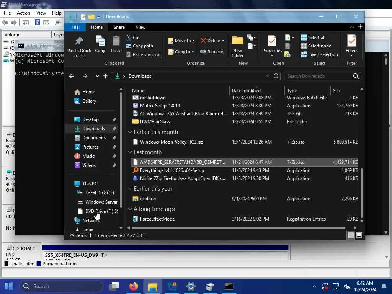The height and width of the screenshot is (294, 392).
Task: Expand address bar history dropdown
Action: pos(268,76)
